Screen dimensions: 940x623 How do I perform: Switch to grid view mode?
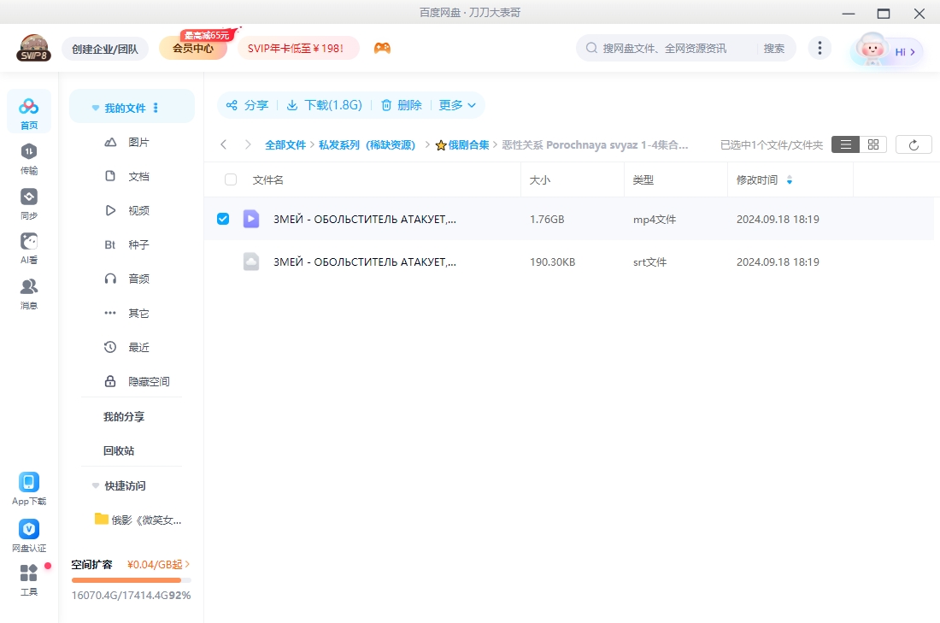[x=872, y=145]
